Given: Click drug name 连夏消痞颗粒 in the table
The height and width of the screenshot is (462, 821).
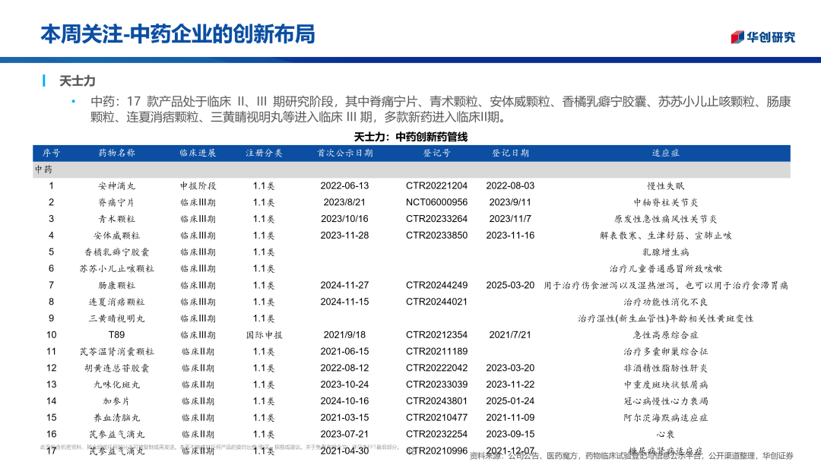Looking at the screenshot, I should (117, 302).
